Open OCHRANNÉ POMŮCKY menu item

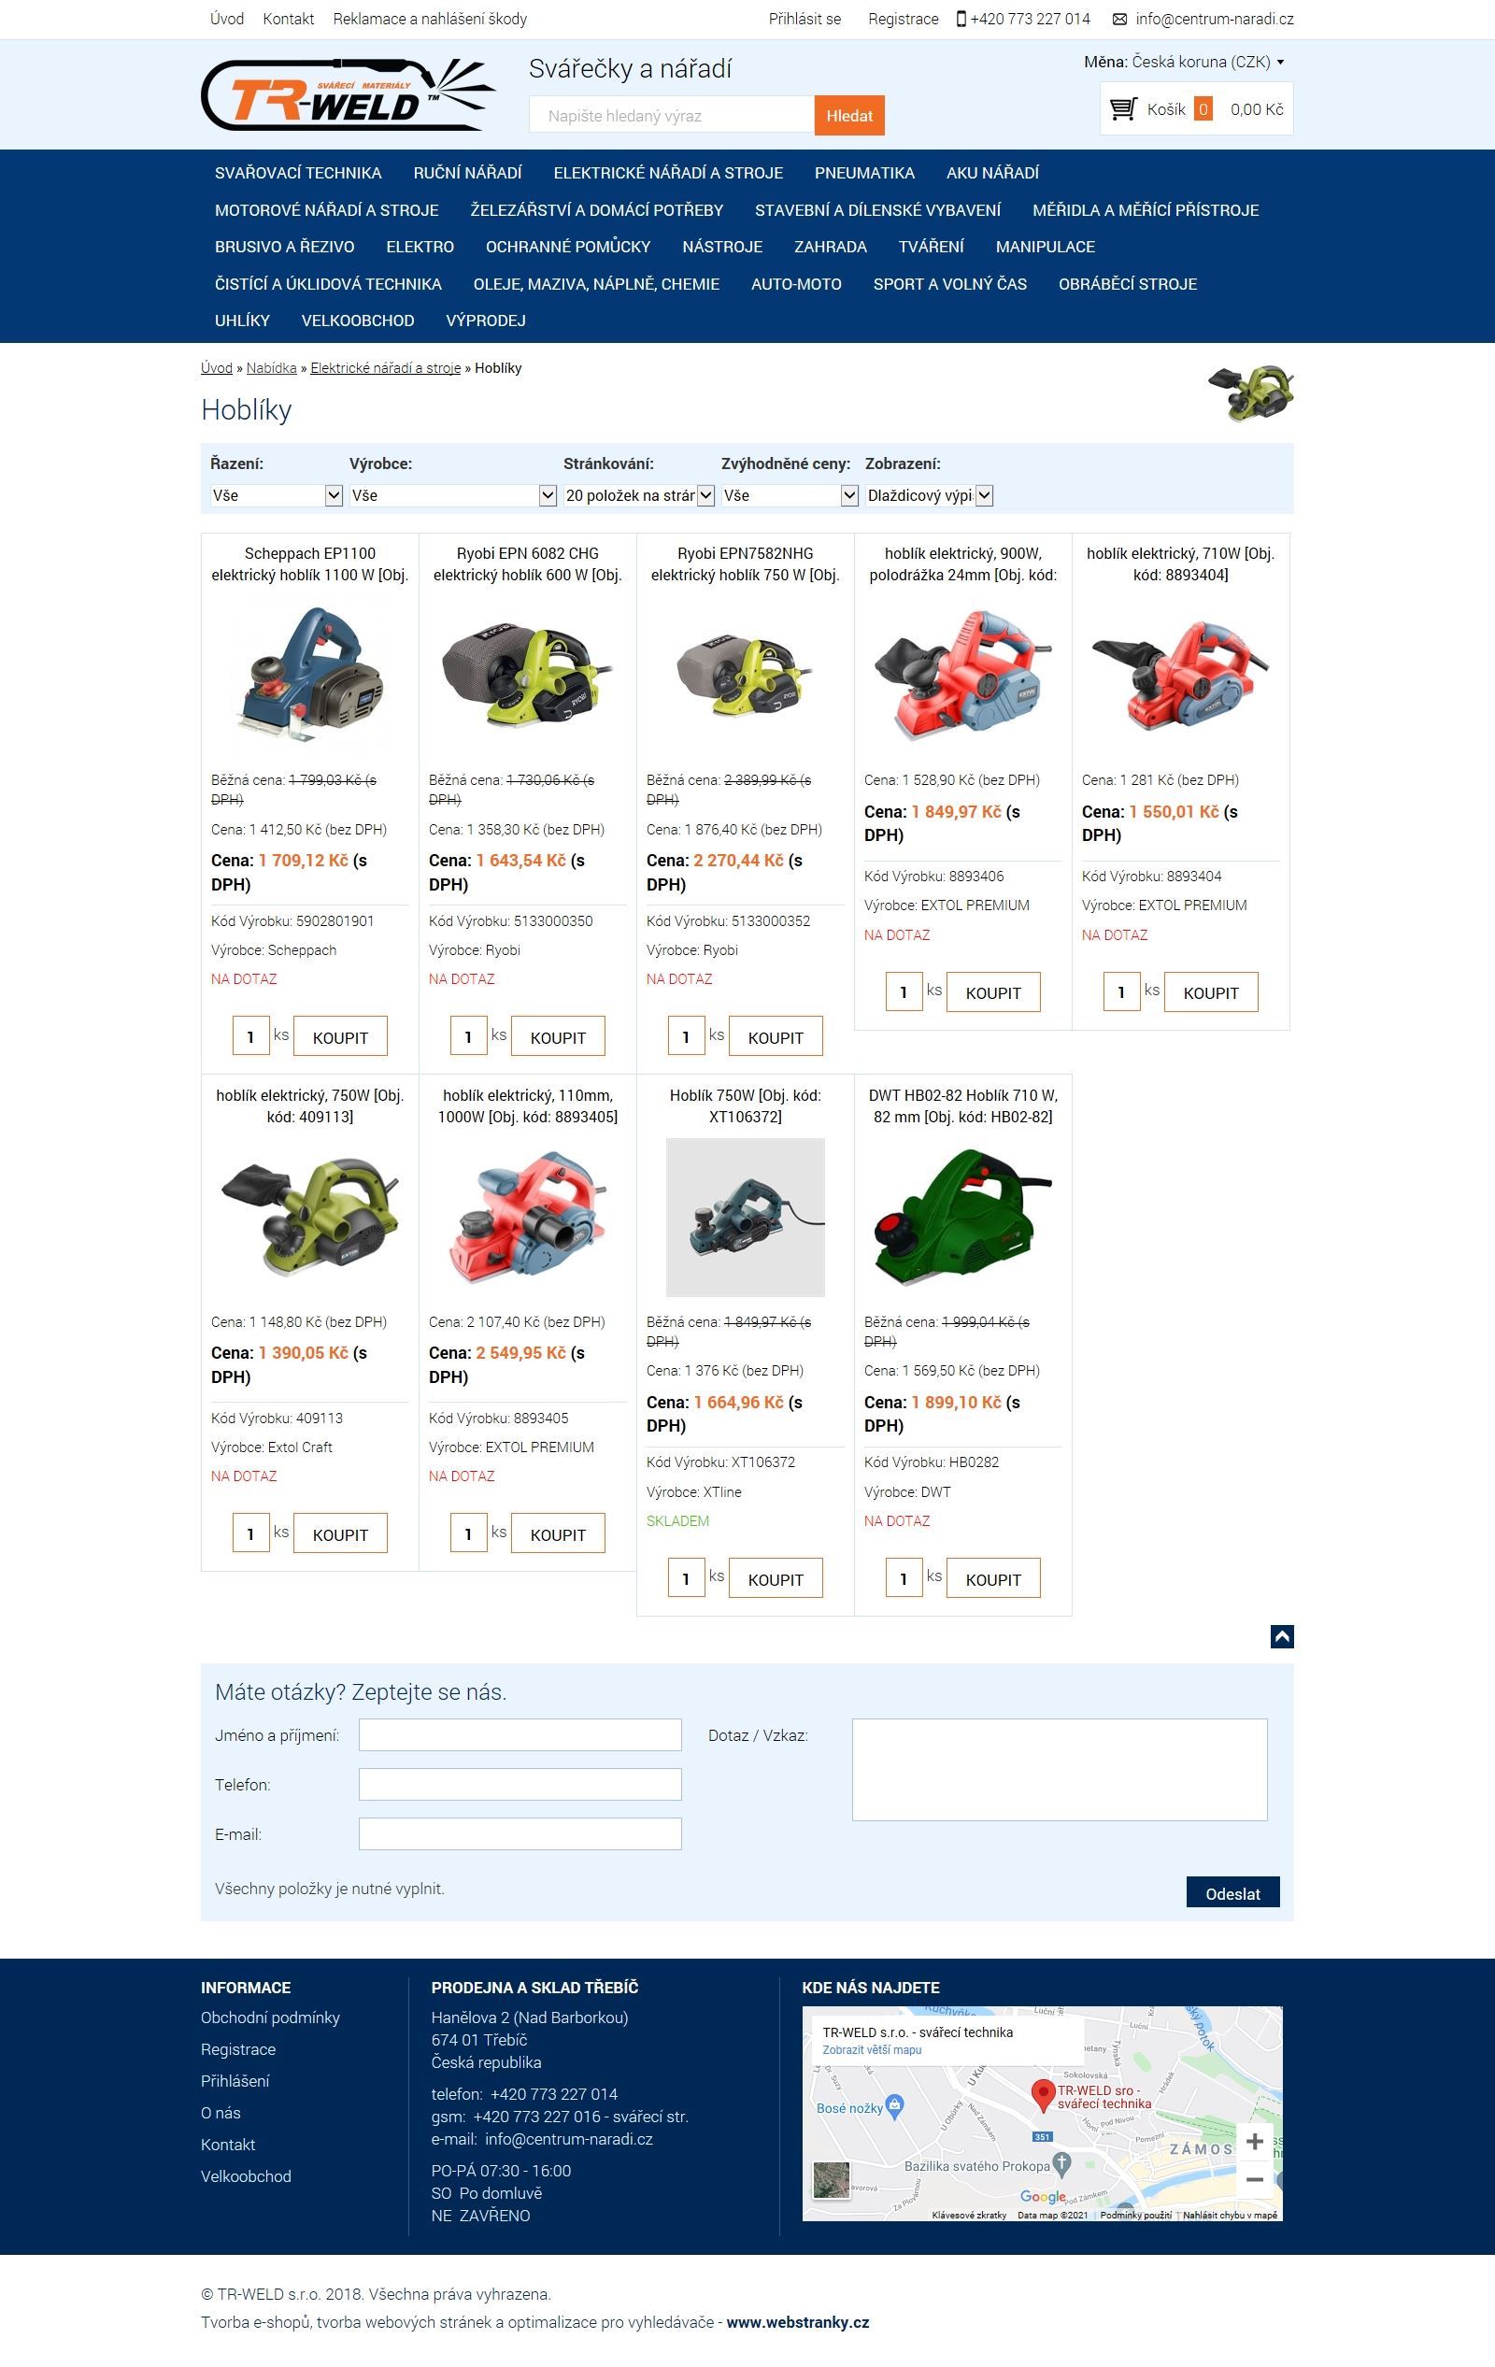click(568, 247)
